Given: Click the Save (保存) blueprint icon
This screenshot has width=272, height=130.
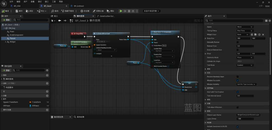Looking at the screenshot, I should click(x=17, y=11).
